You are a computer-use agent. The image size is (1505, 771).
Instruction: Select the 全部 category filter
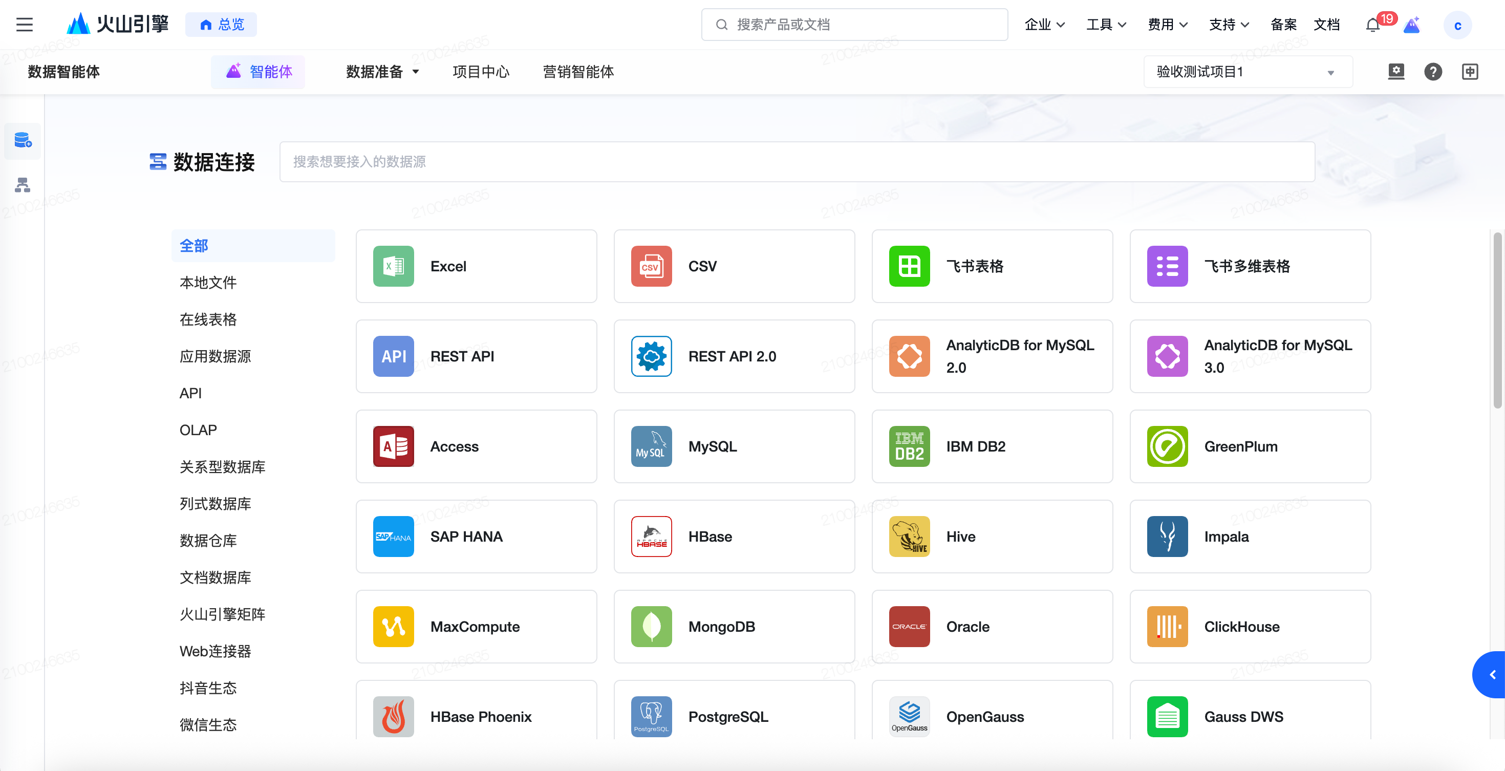(x=253, y=246)
